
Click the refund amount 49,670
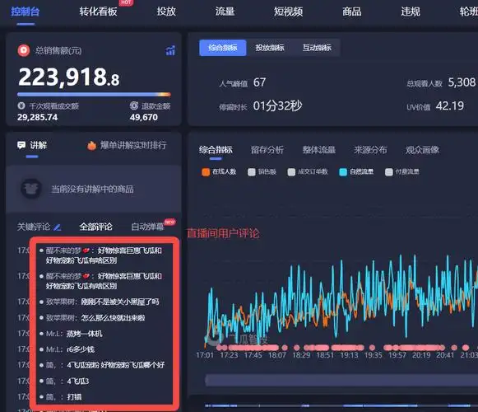(x=144, y=117)
